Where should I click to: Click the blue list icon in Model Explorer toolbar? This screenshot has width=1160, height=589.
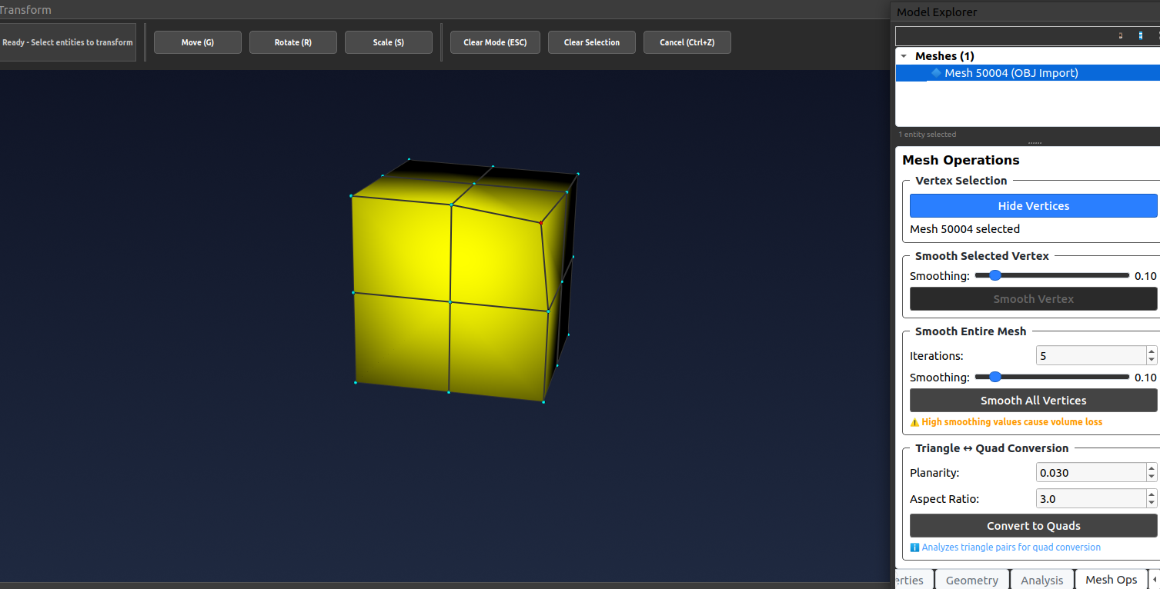click(1141, 35)
